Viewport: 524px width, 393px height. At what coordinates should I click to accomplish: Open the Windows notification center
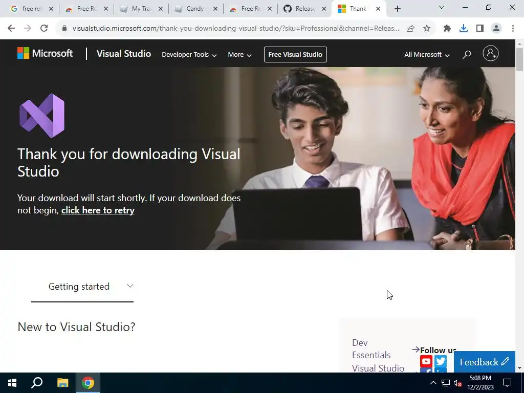(507, 383)
